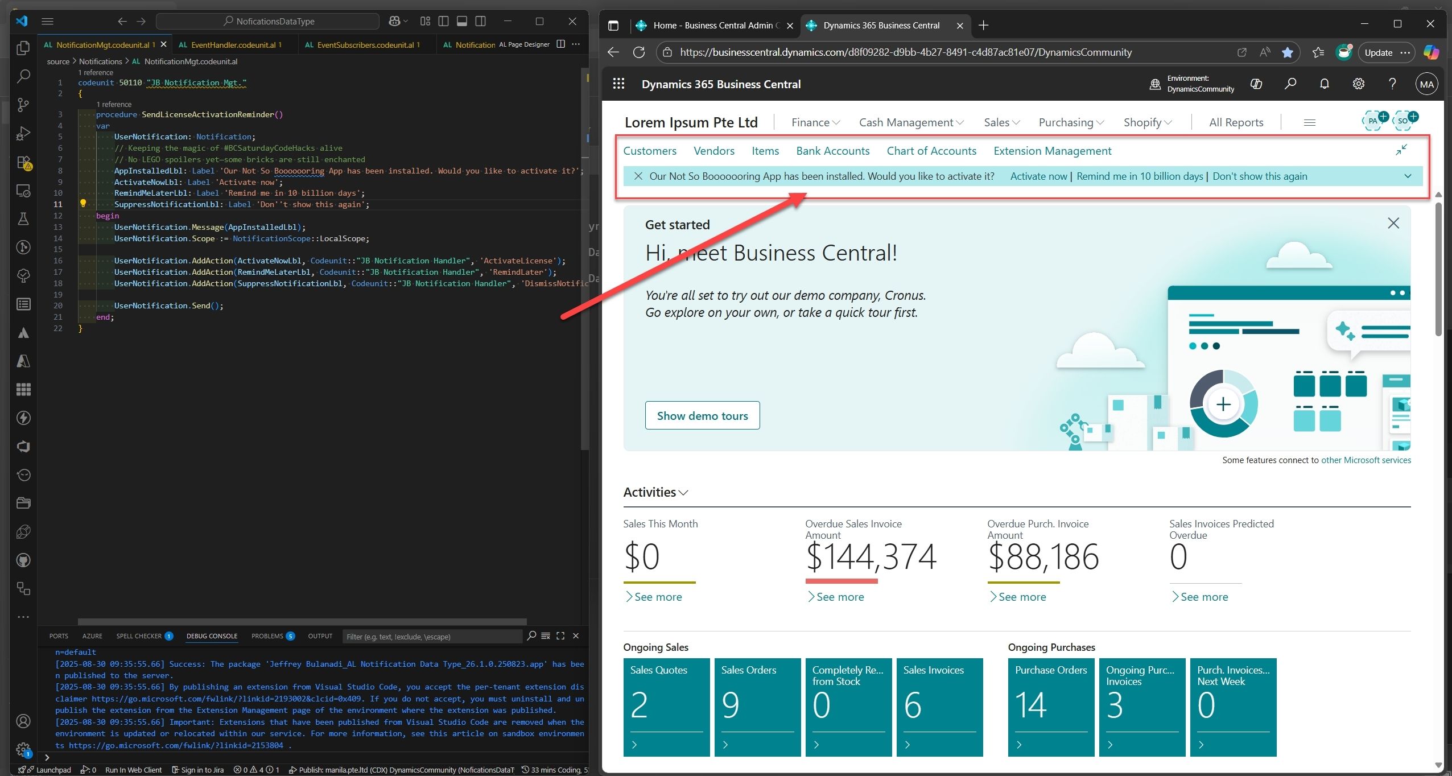Open the Extensions view in activity bar

(23, 162)
